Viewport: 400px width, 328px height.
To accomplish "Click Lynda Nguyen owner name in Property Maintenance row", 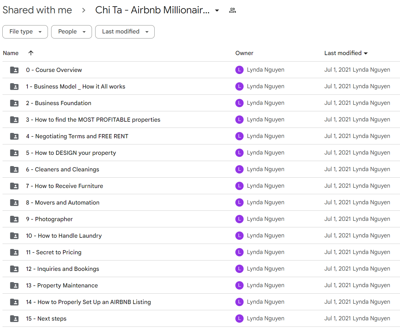I will (265, 285).
